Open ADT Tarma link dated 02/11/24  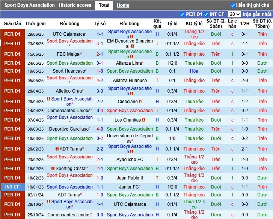click(69, 195)
